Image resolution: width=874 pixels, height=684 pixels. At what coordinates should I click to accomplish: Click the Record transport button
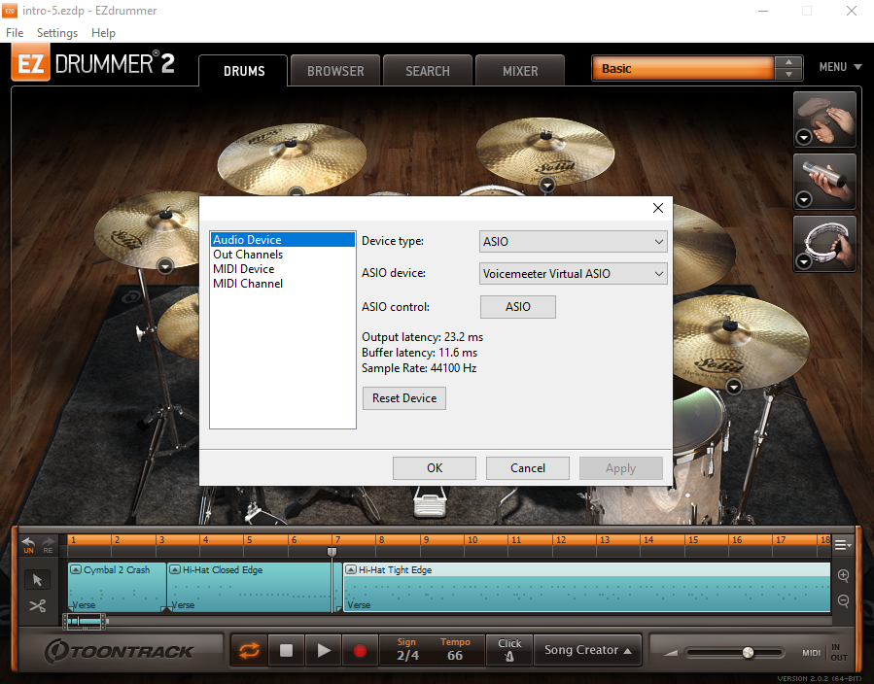[x=360, y=650]
